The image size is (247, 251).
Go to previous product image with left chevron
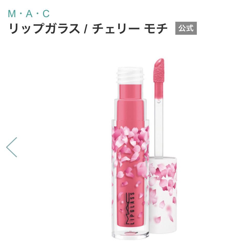coord(12,147)
